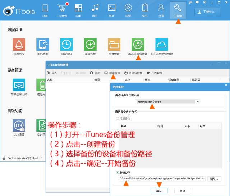Select 增量备份 incremental backup radio

tap(123, 118)
